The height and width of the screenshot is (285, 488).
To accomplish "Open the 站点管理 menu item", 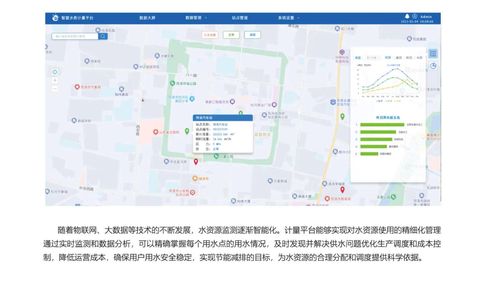I will [240, 18].
